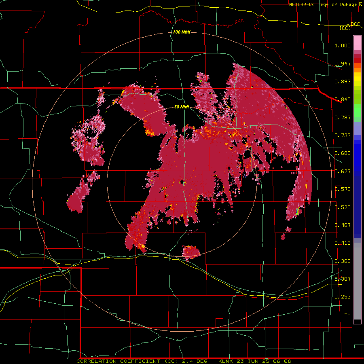Click the 0.627 value on the color scale
Viewport: 364px width, 364px height.
343,171
